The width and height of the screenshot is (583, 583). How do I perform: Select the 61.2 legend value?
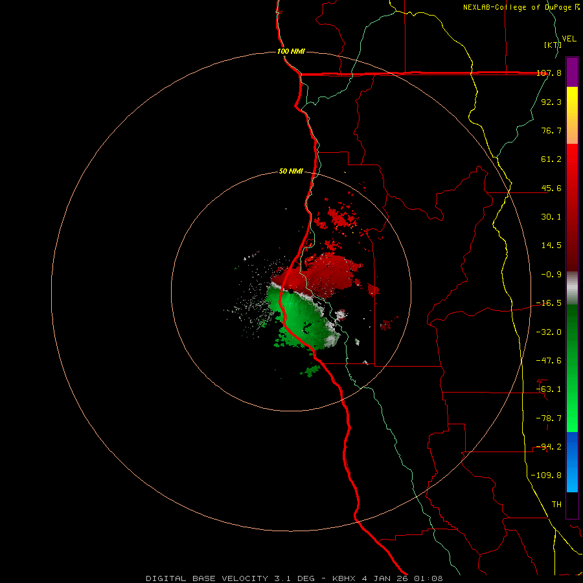coord(551,159)
